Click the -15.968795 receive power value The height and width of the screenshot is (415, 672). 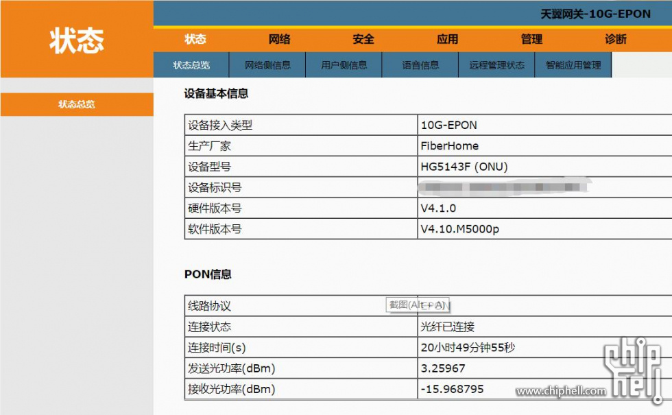[x=452, y=390]
